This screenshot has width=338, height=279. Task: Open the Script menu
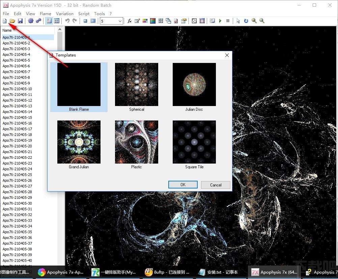(x=84, y=13)
